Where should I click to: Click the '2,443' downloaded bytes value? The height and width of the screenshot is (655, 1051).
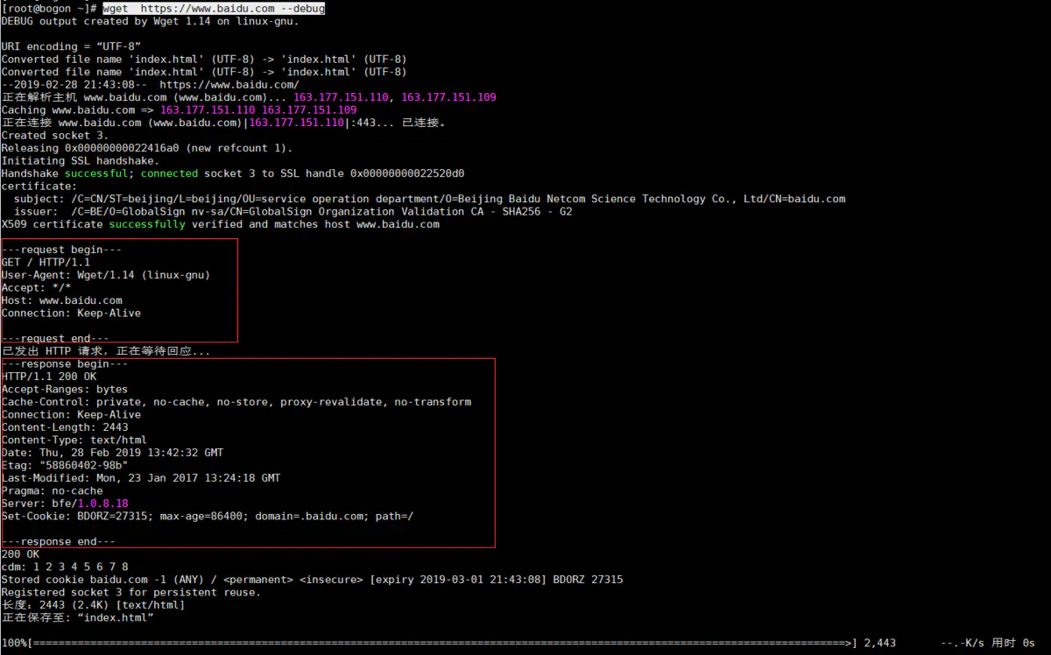880,644
